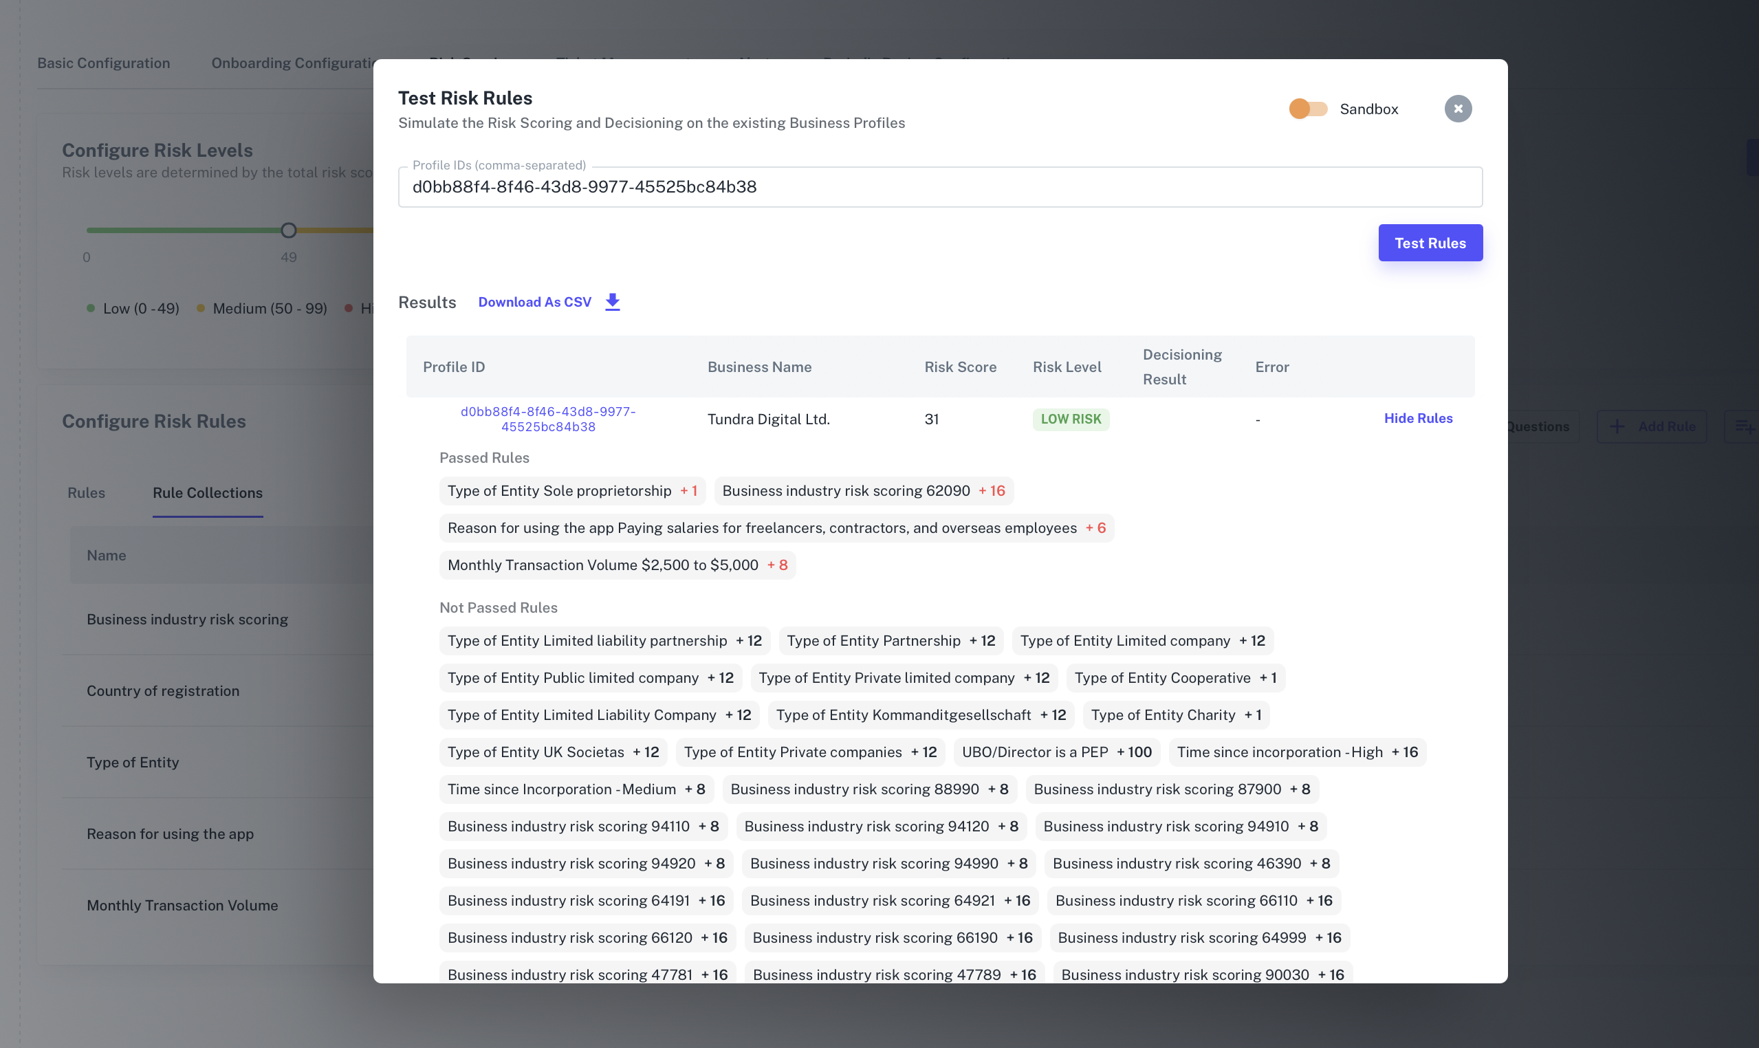Click Business industry risk scoring 62090 chip
This screenshot has height=1048, width=1759.
[864, 491]
